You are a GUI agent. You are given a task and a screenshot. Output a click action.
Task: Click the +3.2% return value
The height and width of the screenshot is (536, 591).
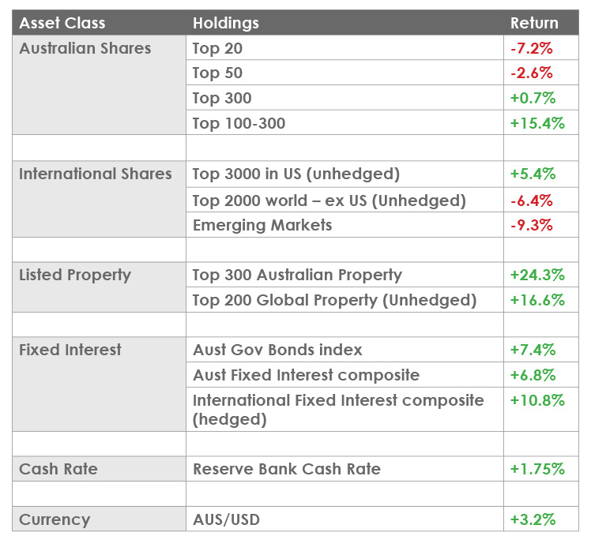(533, 519)
